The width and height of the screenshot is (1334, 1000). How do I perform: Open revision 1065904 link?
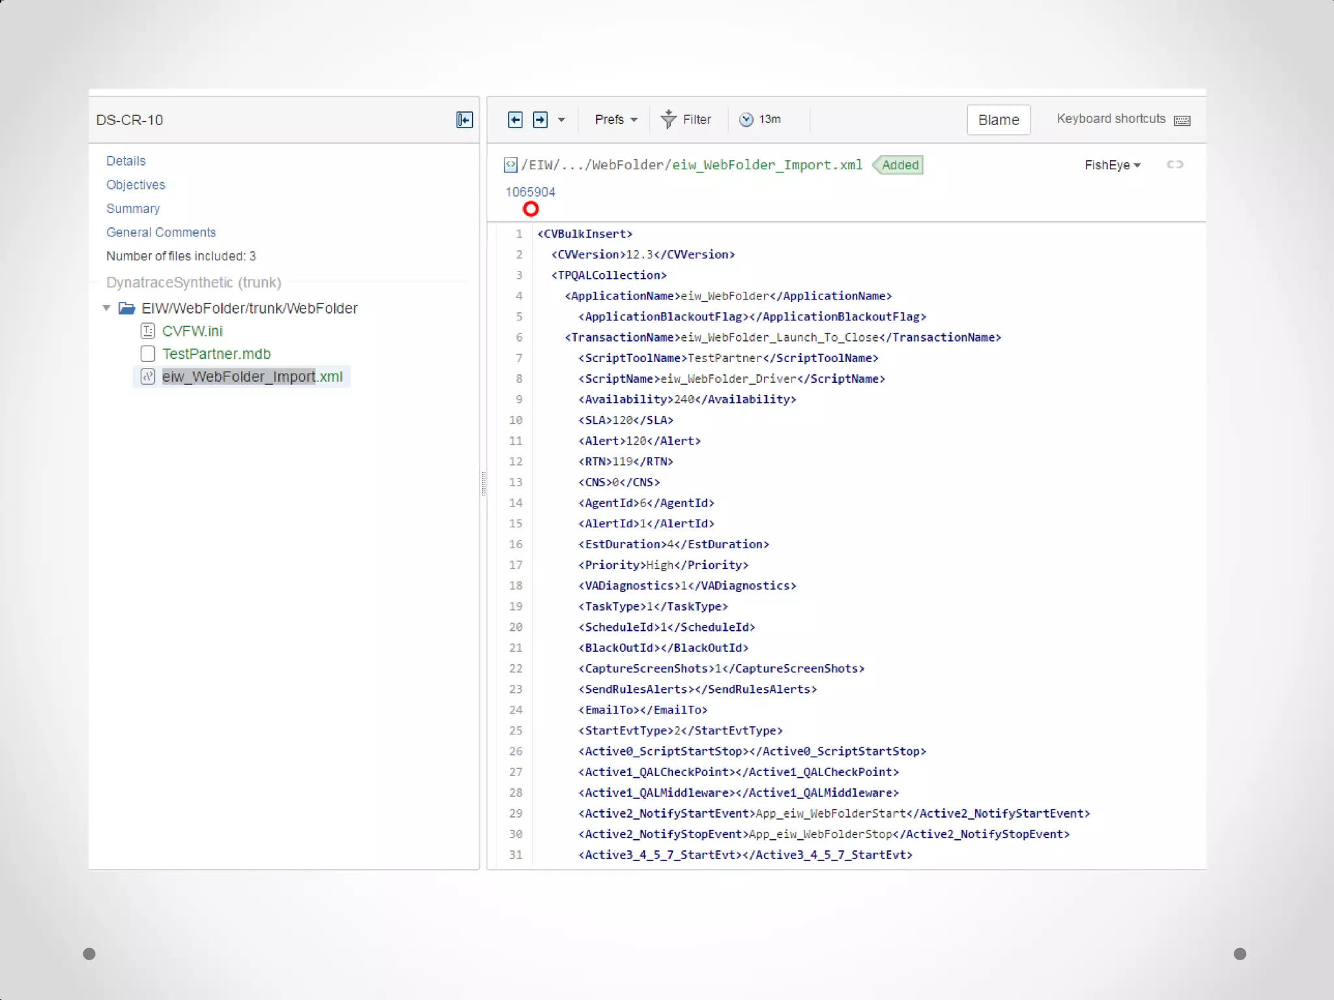point(530,192)
